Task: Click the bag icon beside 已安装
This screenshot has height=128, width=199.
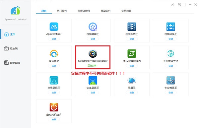Action: click(x=6, y=48)
